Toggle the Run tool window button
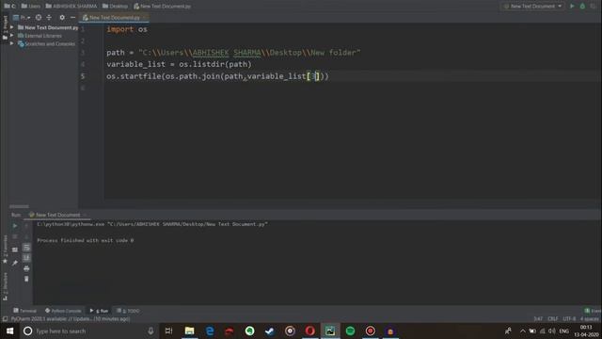 [99, 311]
